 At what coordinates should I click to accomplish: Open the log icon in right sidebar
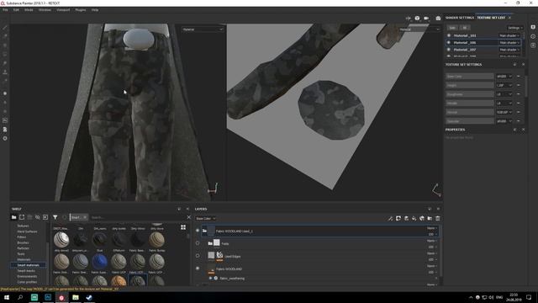pos(533,45)
